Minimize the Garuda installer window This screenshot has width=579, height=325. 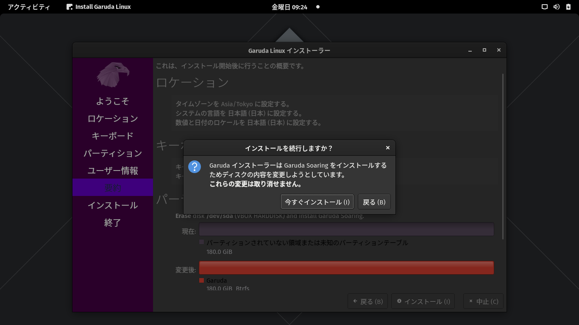(x=470, y=50)
